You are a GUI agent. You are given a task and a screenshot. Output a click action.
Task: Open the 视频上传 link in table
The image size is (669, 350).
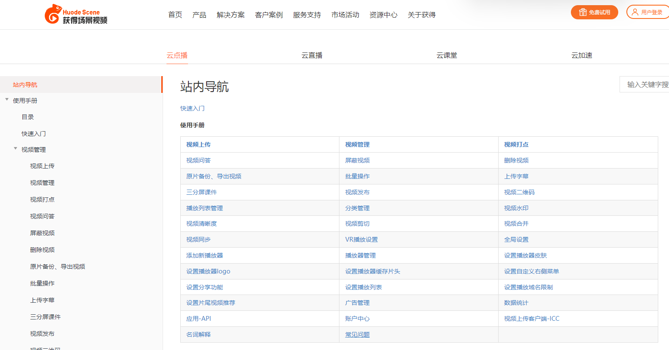198,144
